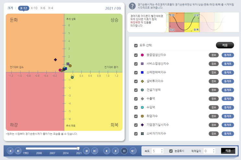Screen dimensions: 241x160
Task: Click the timeline track near 2007
Action: [x=52, y=148]
